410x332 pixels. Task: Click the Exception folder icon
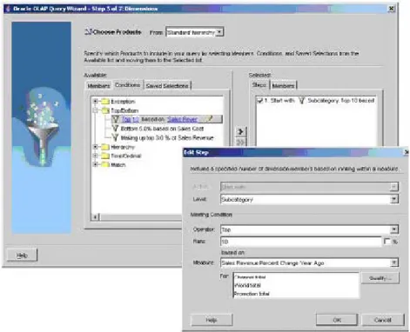pyautogui.click(x=105, y=102)
